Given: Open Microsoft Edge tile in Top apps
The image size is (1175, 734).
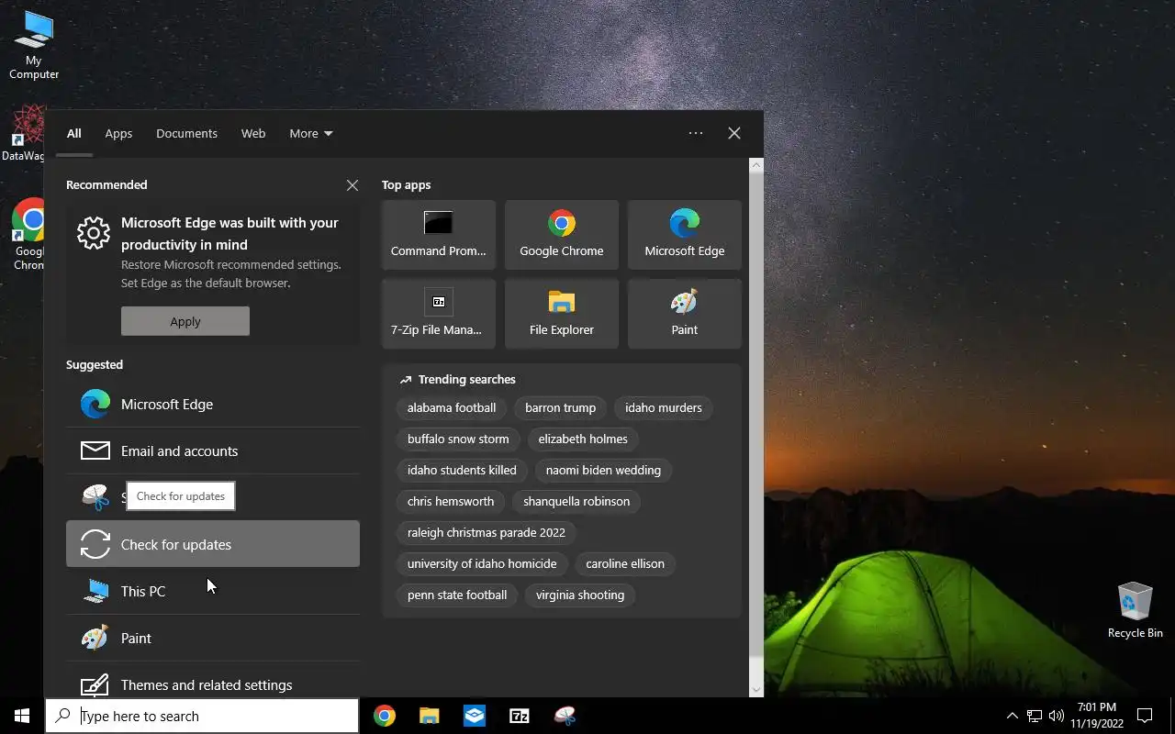Looking at the screenshot, I should [685, 235].
